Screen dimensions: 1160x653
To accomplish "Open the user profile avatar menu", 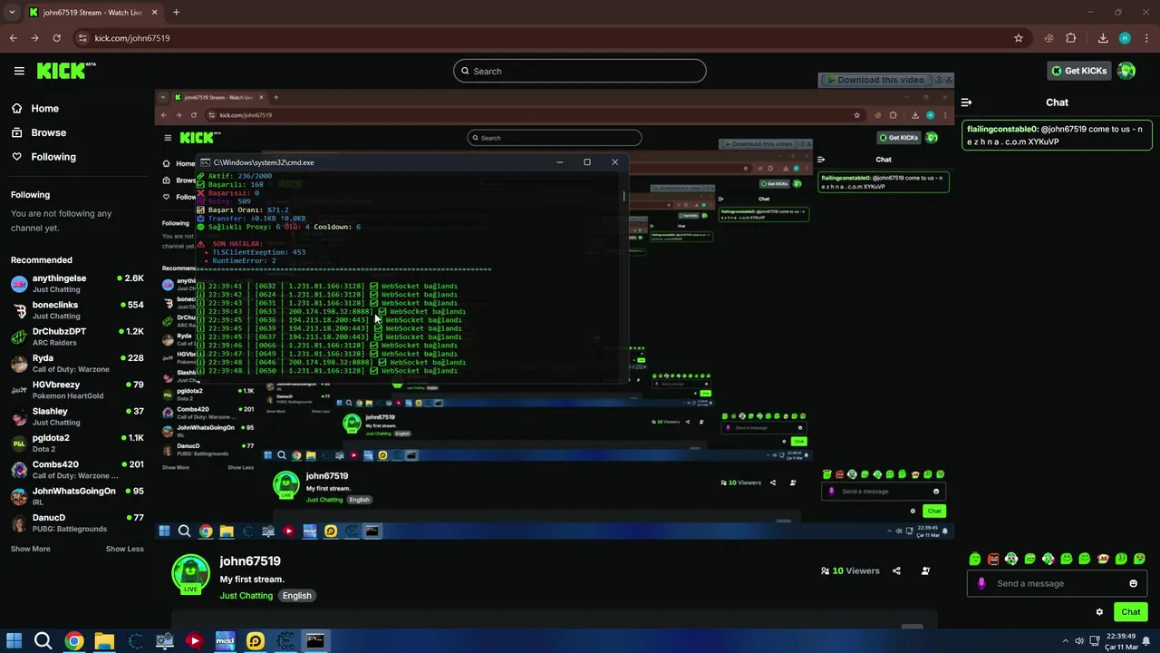I will tap(1126, 71).
